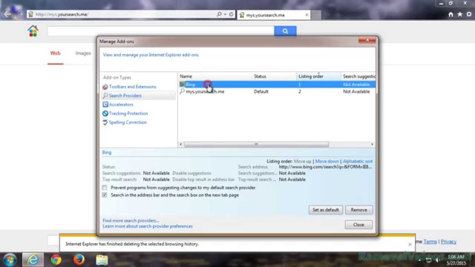This screenshot has width=475, height=267.
Task: Click the Bing search address URL text
Action: pyautogui.click(x=325, y=167)
